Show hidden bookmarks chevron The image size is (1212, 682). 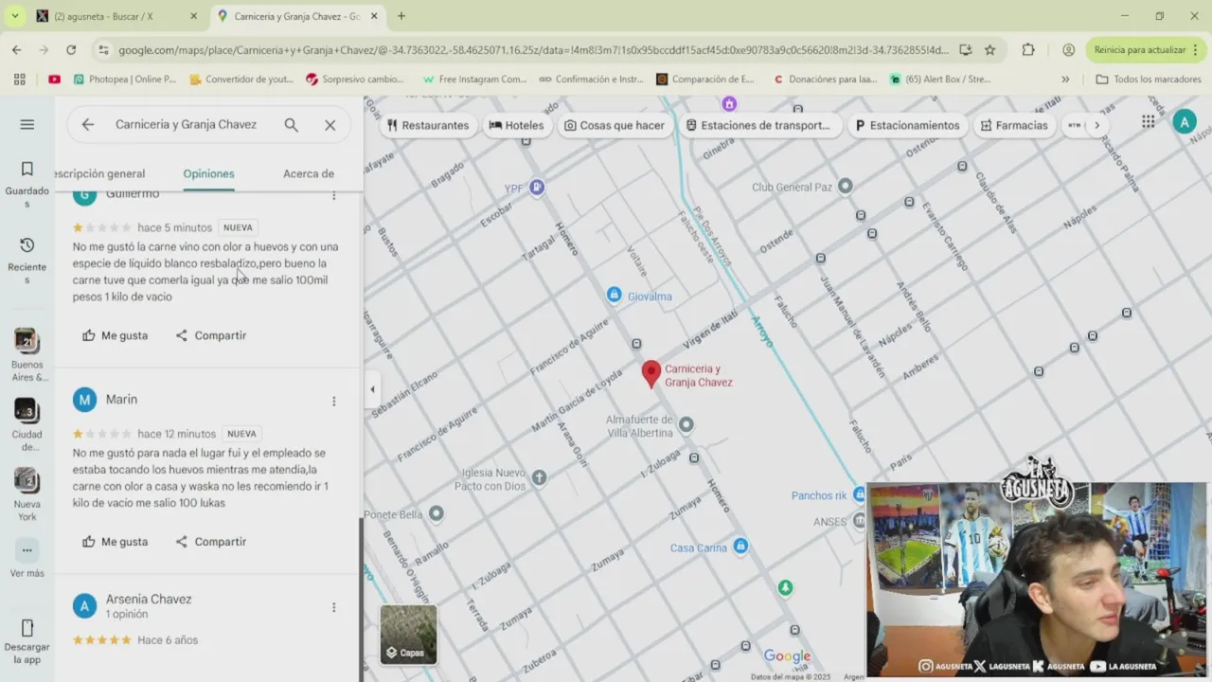pos(1065,80)
